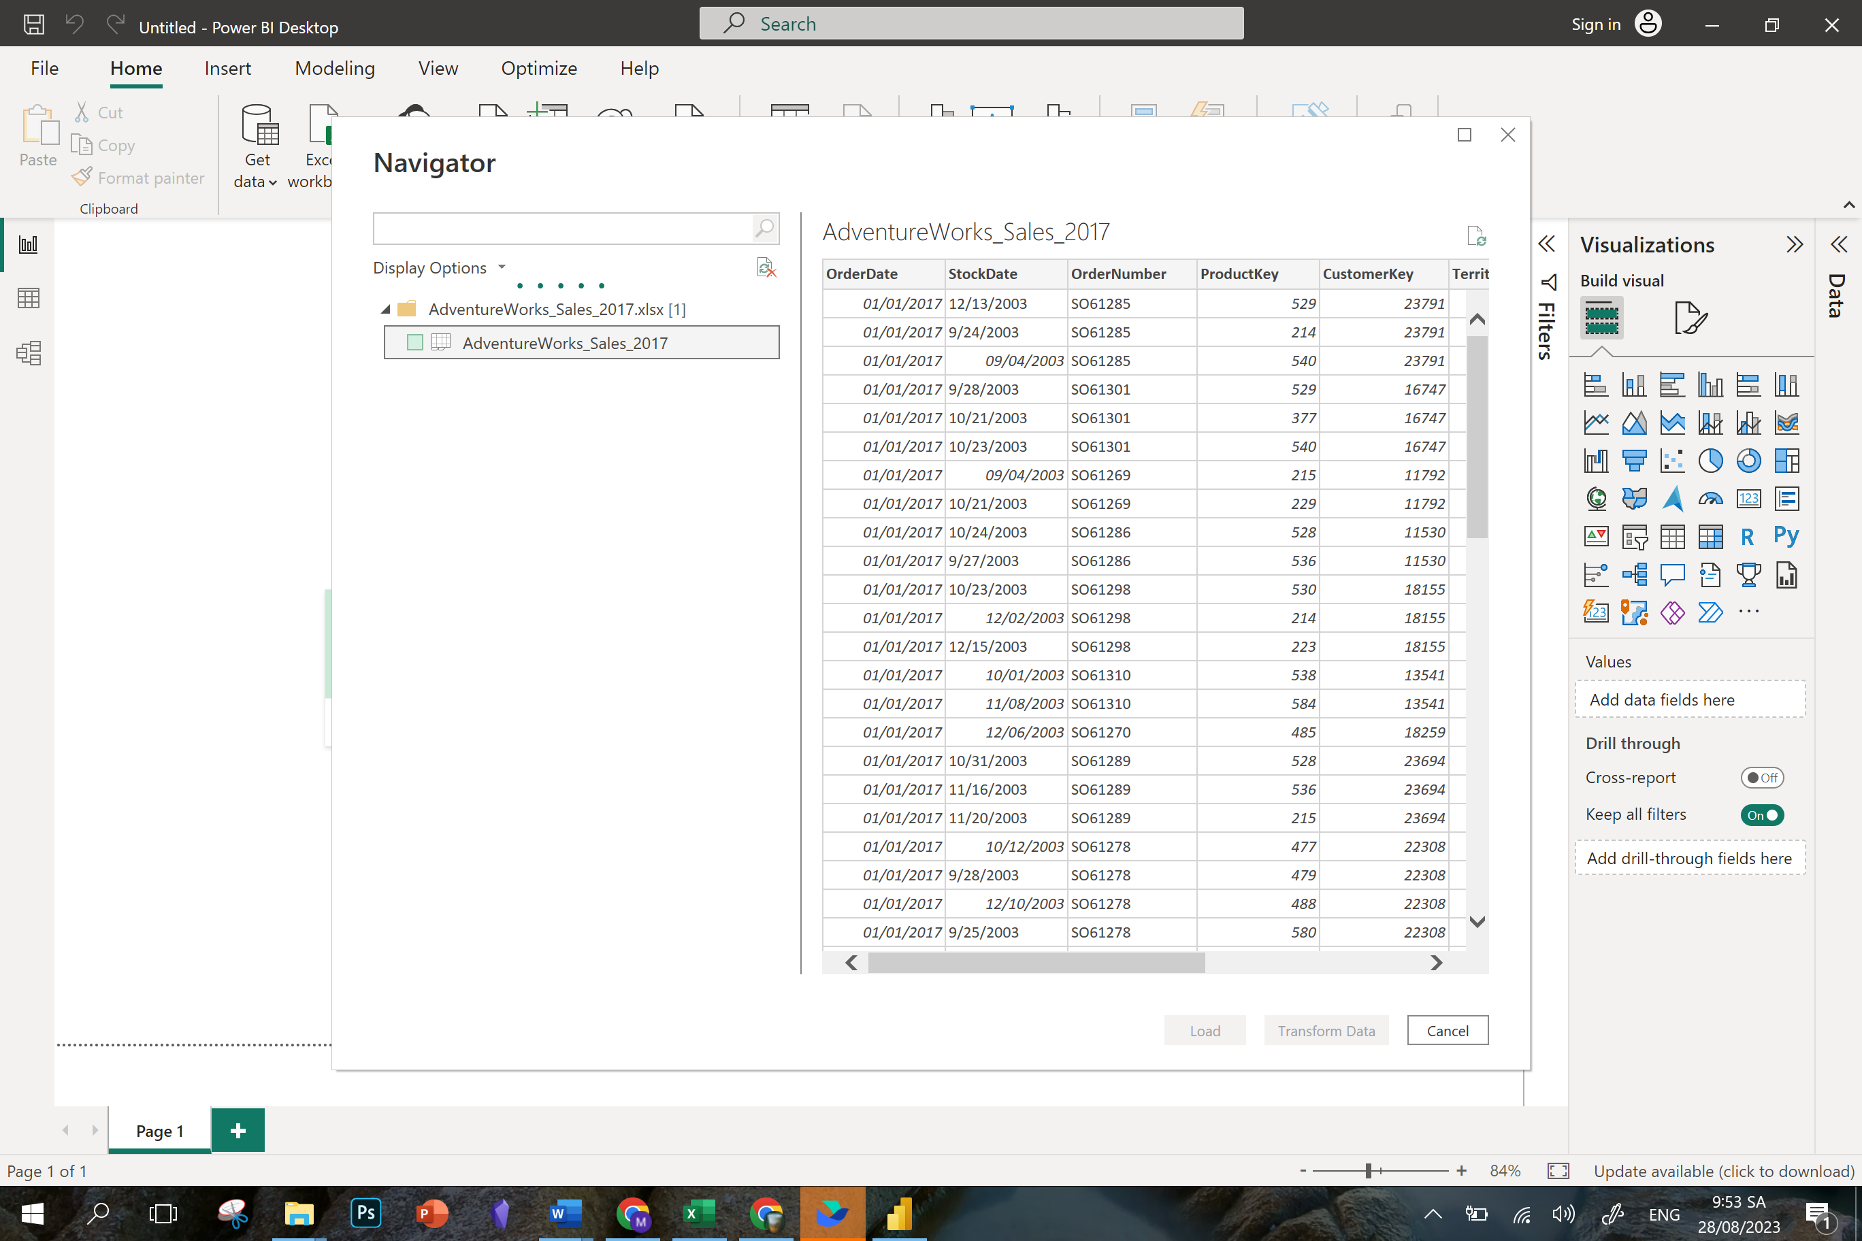
Task: Toggle Cross-report drill through switch
Action: point(1761,778)
